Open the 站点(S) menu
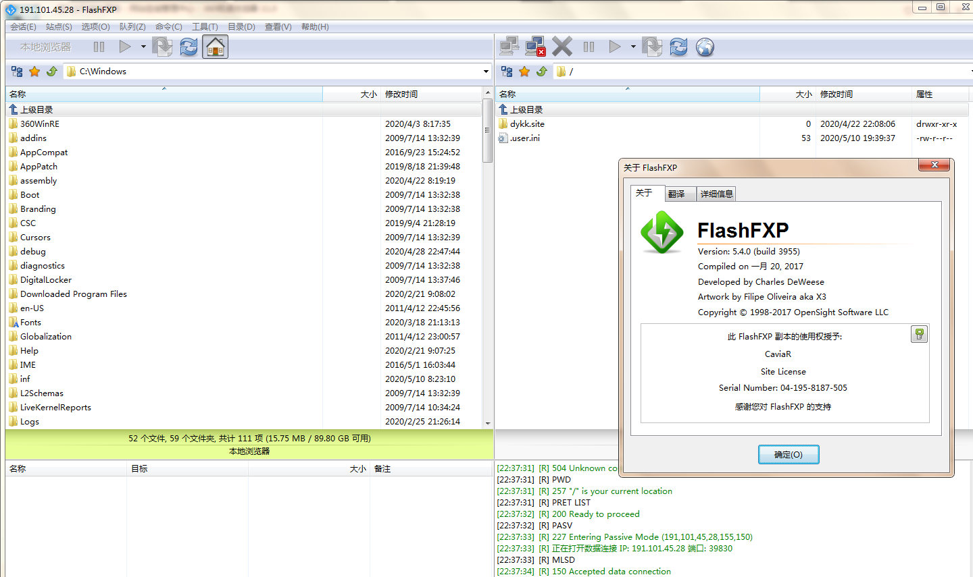The width and height of the screenshot is (973, 577). [x=59, y=27]
